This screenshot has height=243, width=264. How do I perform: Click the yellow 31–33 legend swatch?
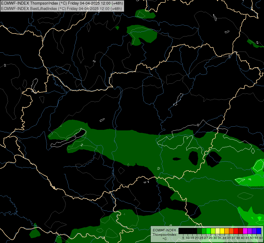222,231
